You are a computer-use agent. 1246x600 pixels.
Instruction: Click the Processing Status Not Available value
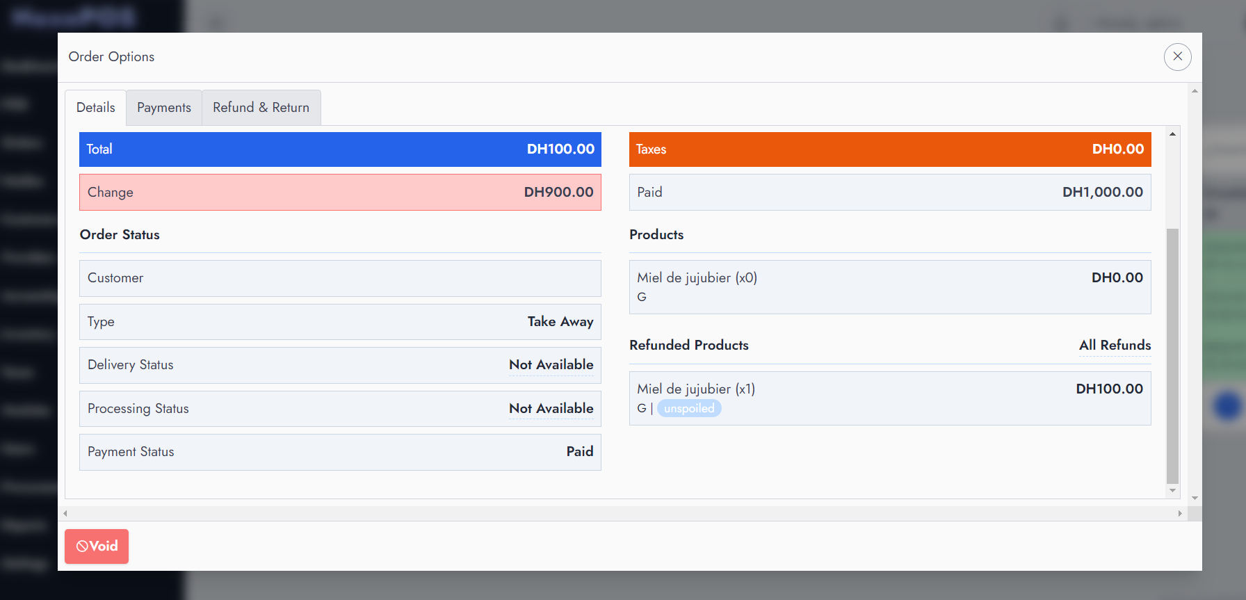[551, 409]
